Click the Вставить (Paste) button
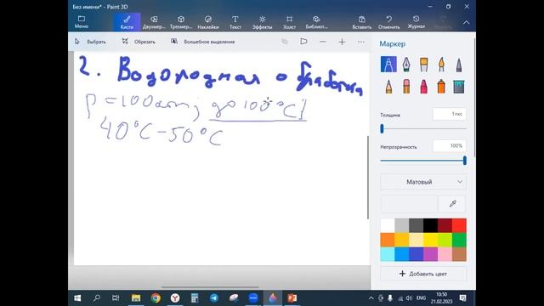The height and width of the screenshot is (306, 544). (x=362, y=22)
